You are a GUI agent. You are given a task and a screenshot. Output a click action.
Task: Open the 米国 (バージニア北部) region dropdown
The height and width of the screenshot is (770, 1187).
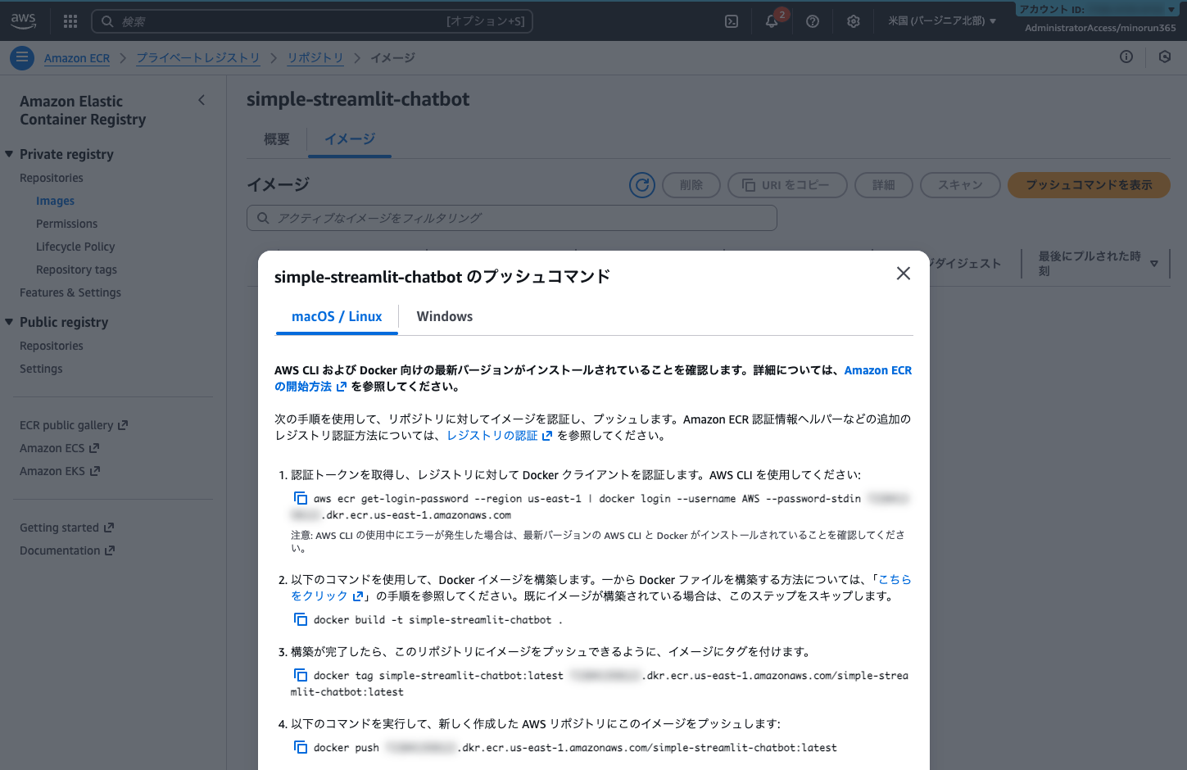click(x=942, y=21)
